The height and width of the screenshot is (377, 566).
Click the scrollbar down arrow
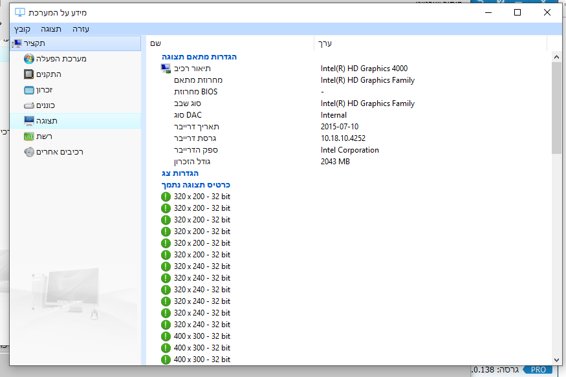[556, 360]
